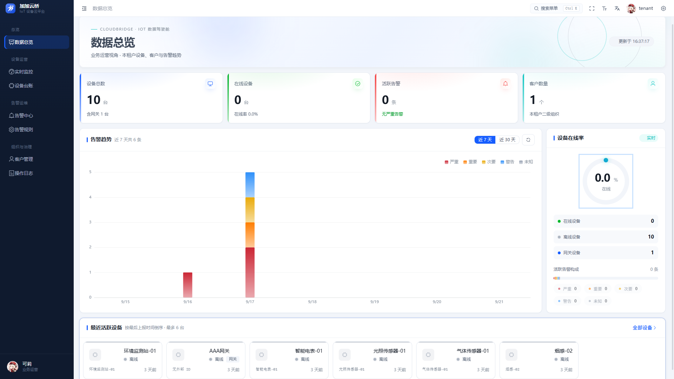
Task: Open the 全部设备 link
Action: pos(644,328)
